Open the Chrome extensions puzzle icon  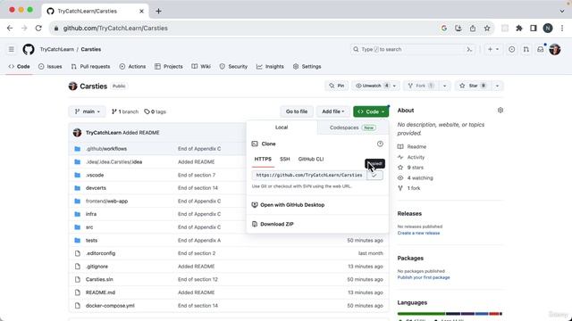519,28
